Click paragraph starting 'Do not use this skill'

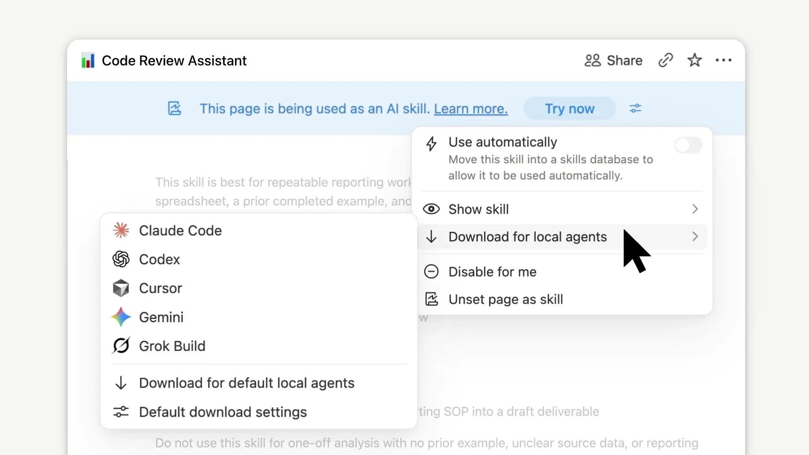pos(426,443)
